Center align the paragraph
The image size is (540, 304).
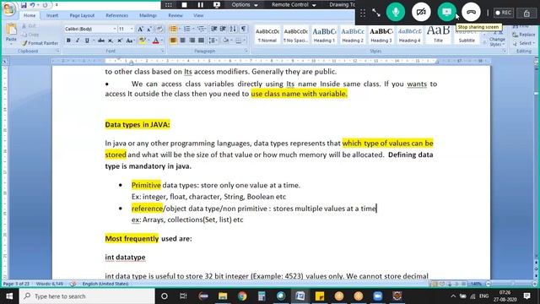[x=182, y=41]
